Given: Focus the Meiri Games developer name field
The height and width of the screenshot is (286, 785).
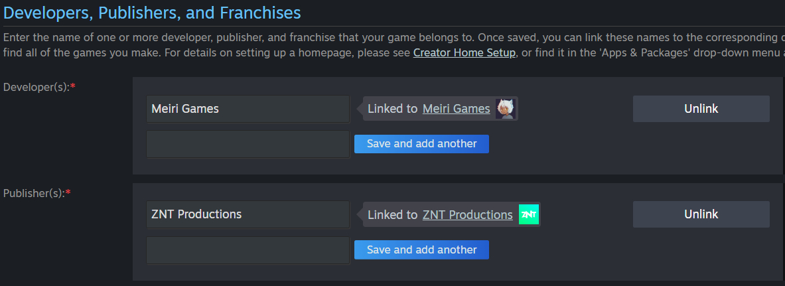Looking at the screenshot, I should click(x=248, y=109).
